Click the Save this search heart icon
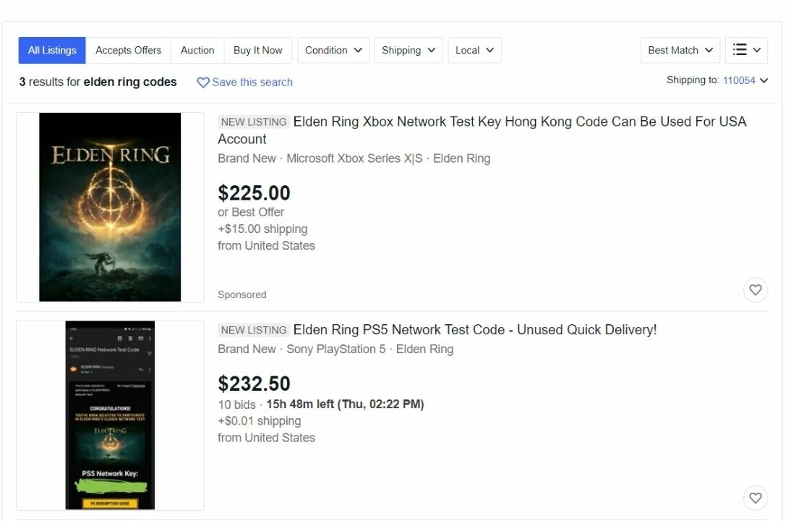Screen dimensions: 791x521 [203, 82]
